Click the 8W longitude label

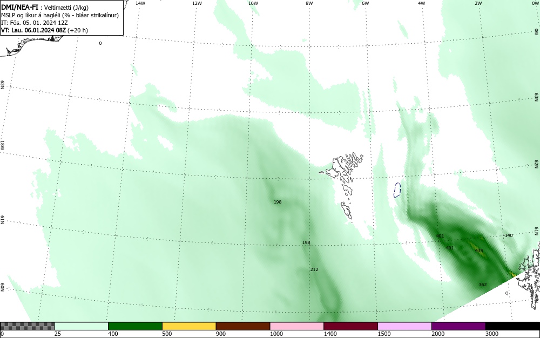(x=309, y=3)
